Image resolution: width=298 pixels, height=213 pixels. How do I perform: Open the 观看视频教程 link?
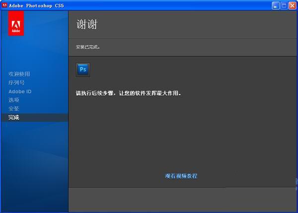(181, 176)
